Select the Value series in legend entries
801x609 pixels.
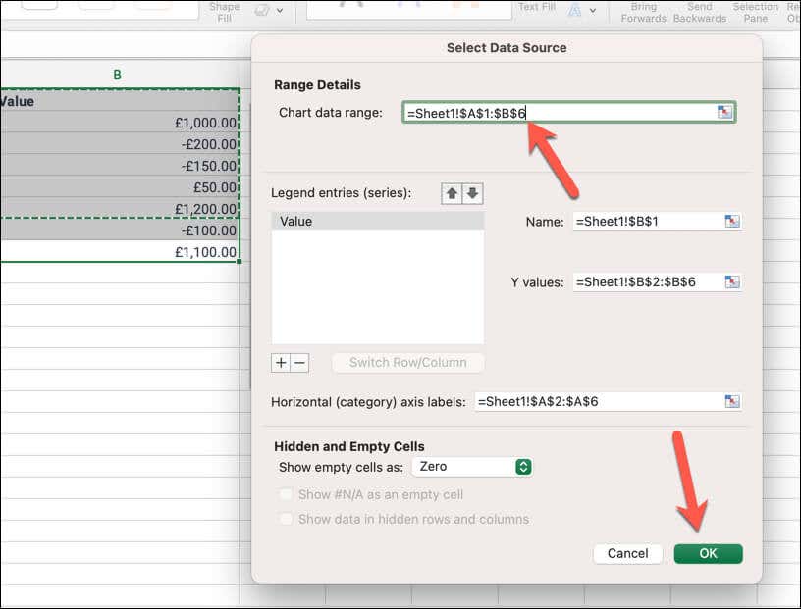tap(377, 222)
